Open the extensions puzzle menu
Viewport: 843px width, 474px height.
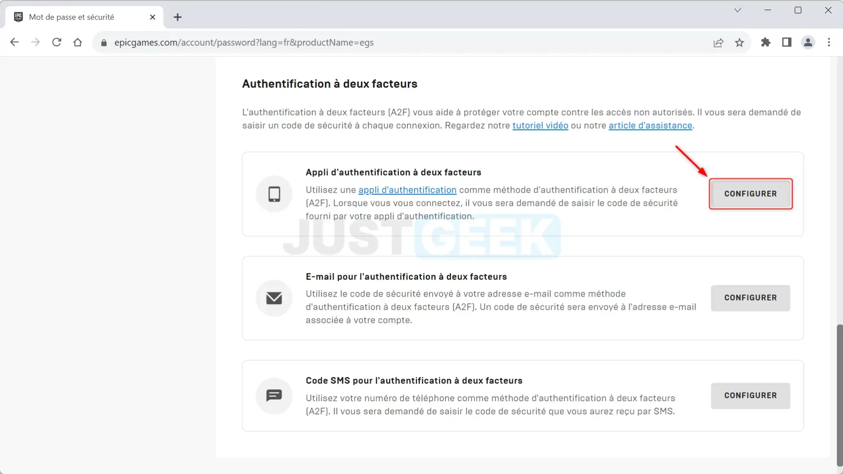[x=766, y=42]
